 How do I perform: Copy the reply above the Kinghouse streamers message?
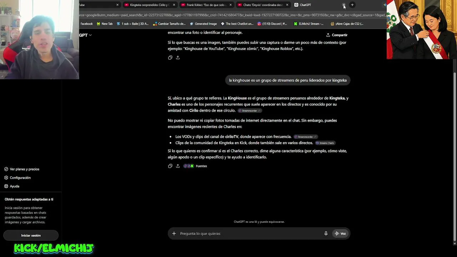click(170, 57)
